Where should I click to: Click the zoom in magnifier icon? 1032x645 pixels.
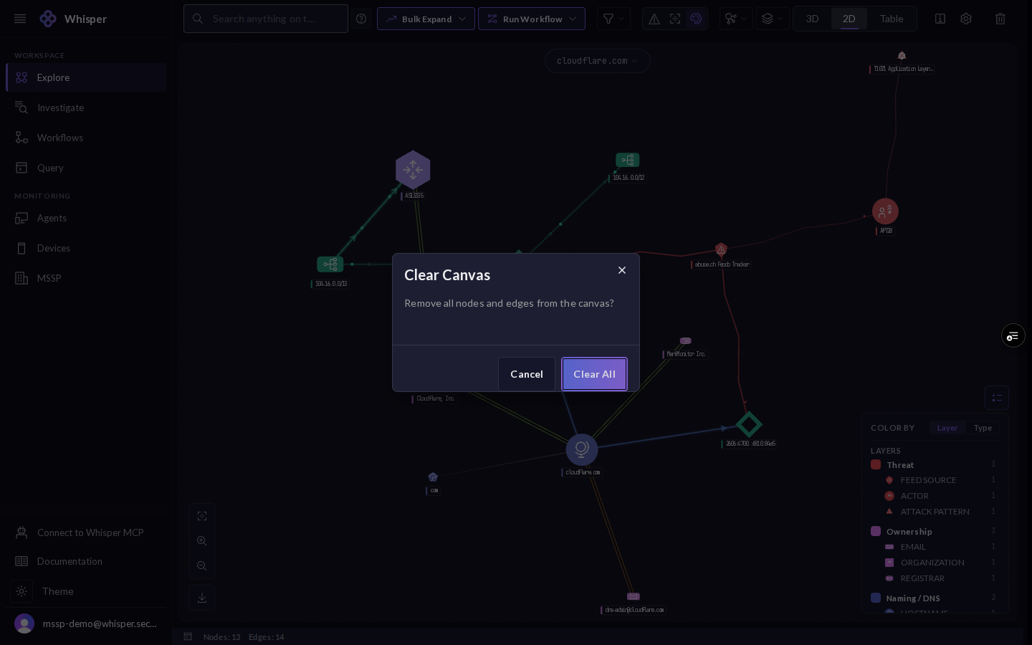click(202, 541)
